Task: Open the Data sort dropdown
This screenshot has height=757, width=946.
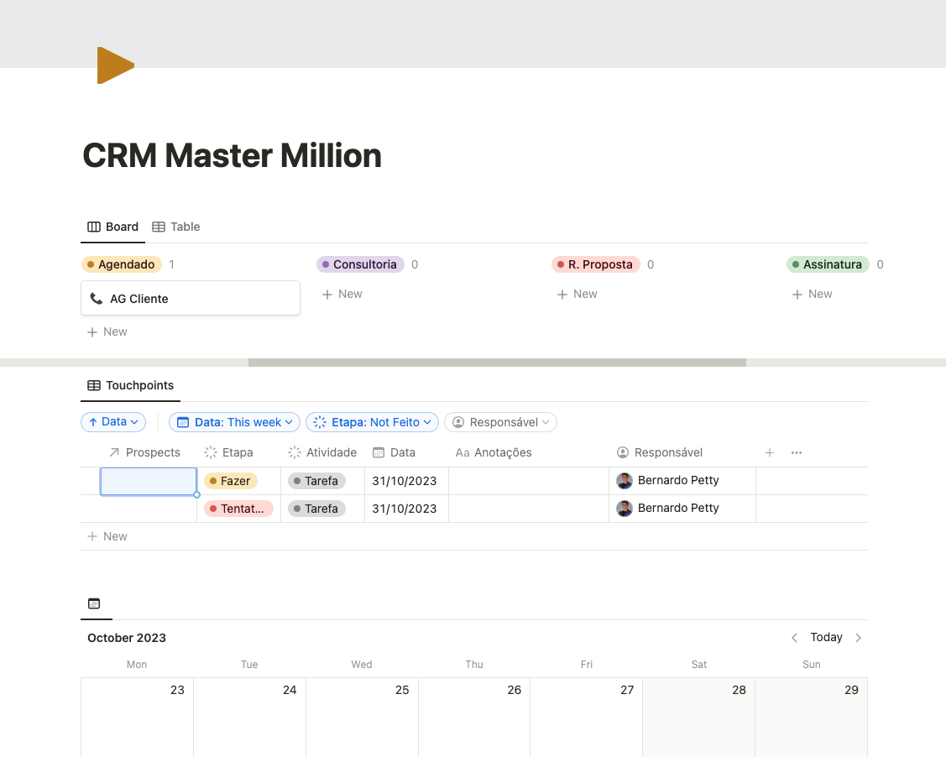Action: [x=113, y=422]
